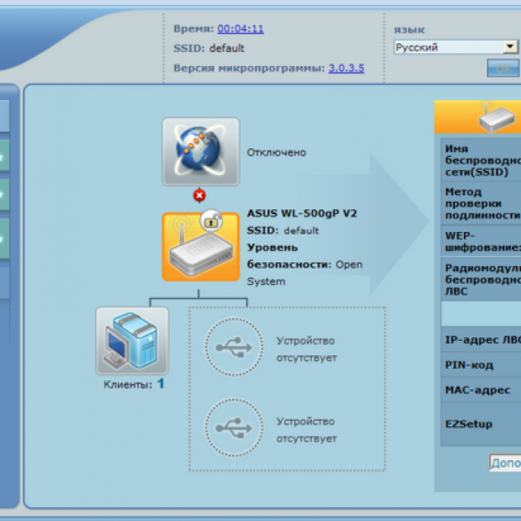Click the upper USB device placeholder icon
The height and width of the screenshot is (521, 521).
pos(234,348)
